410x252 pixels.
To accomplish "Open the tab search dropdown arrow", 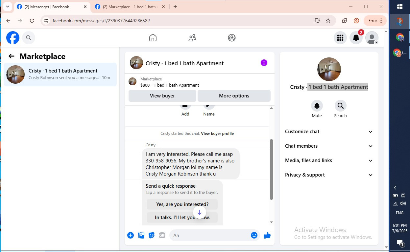I will pos(7,7).
